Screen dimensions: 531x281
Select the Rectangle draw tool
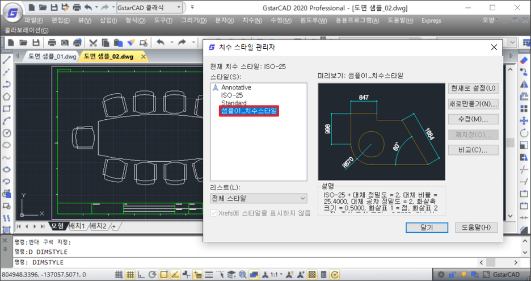7,108
